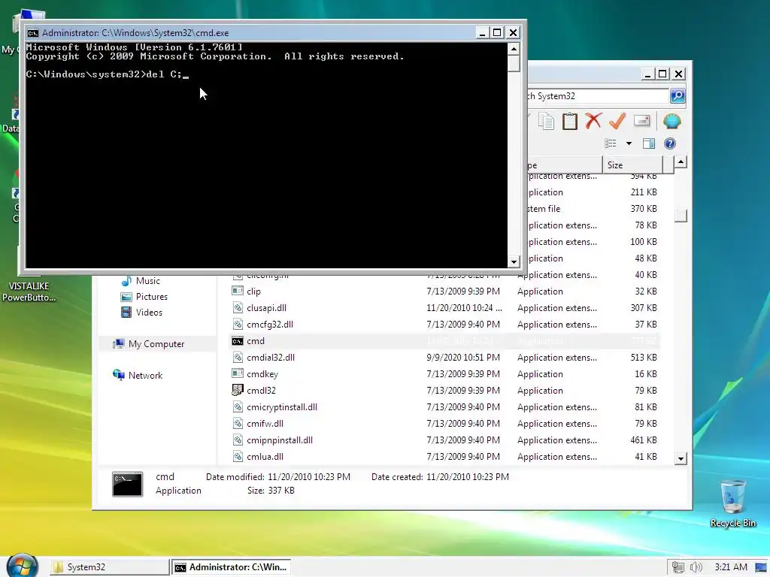
Task: Click the cmdial32.dll date 9/9/2020 cell
Action: click(463, 357)
